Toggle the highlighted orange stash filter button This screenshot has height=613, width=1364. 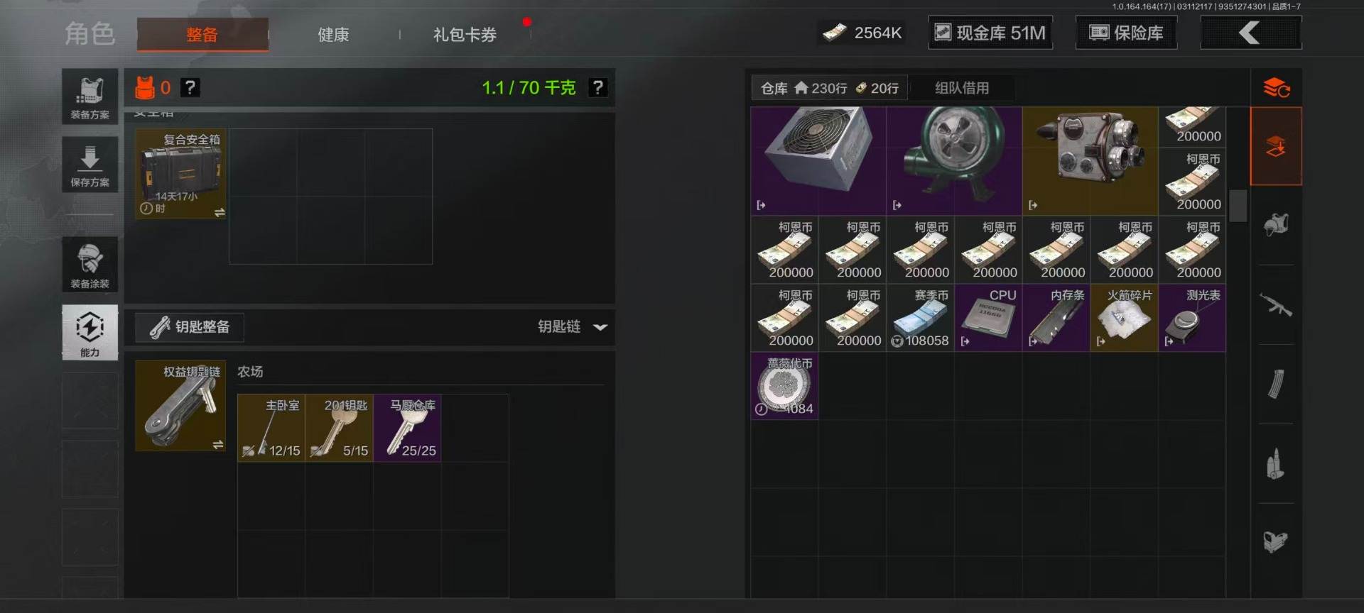1276,146
